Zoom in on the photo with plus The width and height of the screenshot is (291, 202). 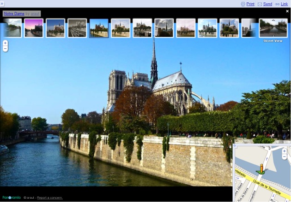pos(5,43)
